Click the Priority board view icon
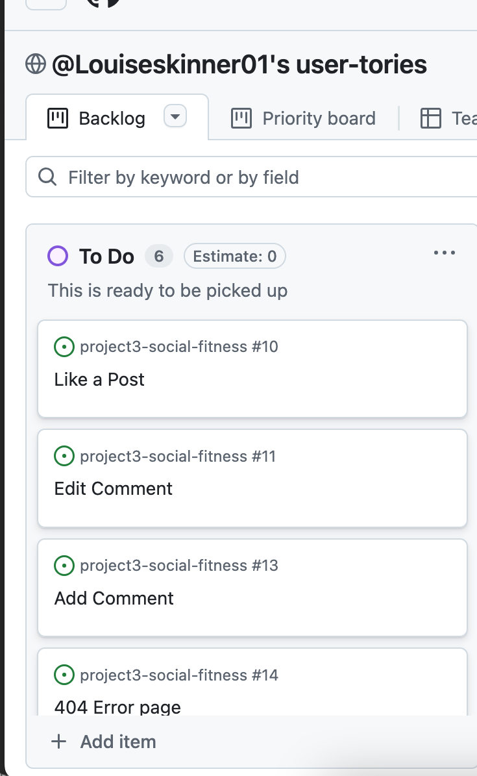Image resolution: width=477 pixels, height=776 pixels. pos(241,118)
